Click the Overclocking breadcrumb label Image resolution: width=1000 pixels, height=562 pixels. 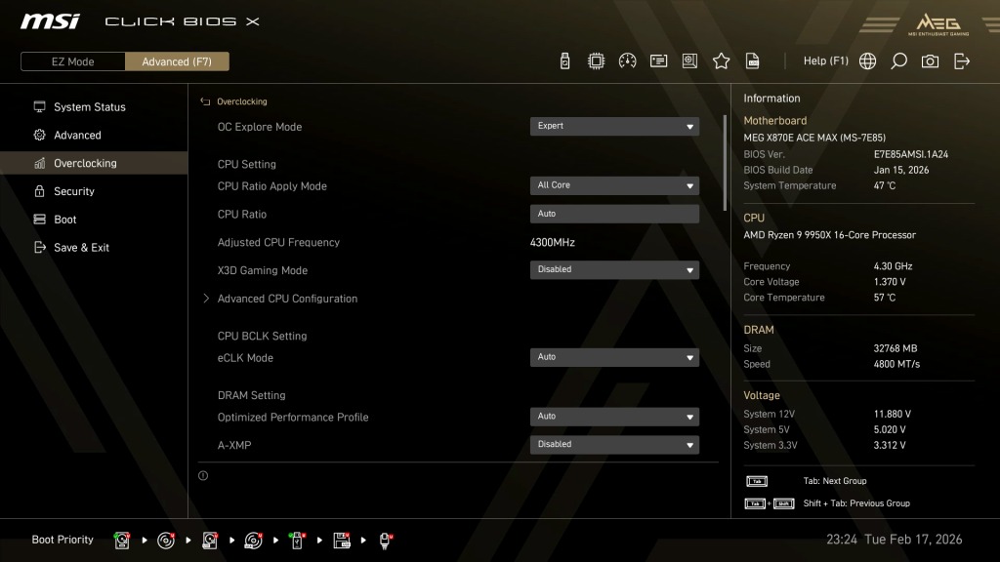pos(242,101)
